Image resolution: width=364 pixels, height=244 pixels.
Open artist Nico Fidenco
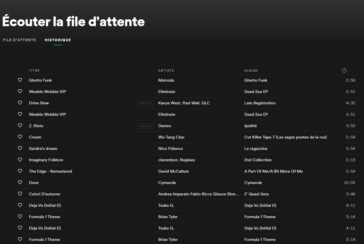click(x=170, y=148)
